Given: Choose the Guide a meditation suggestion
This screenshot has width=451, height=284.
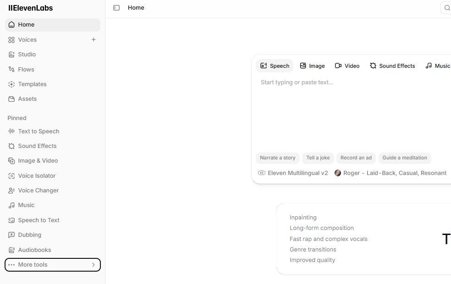Looking at the screenshot, I should 405,158.
